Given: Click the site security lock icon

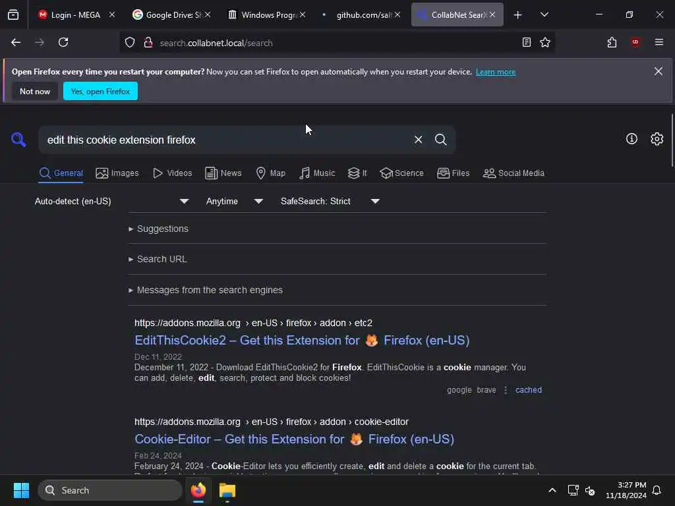Looking at the screenshot, I should coord(148,43).
